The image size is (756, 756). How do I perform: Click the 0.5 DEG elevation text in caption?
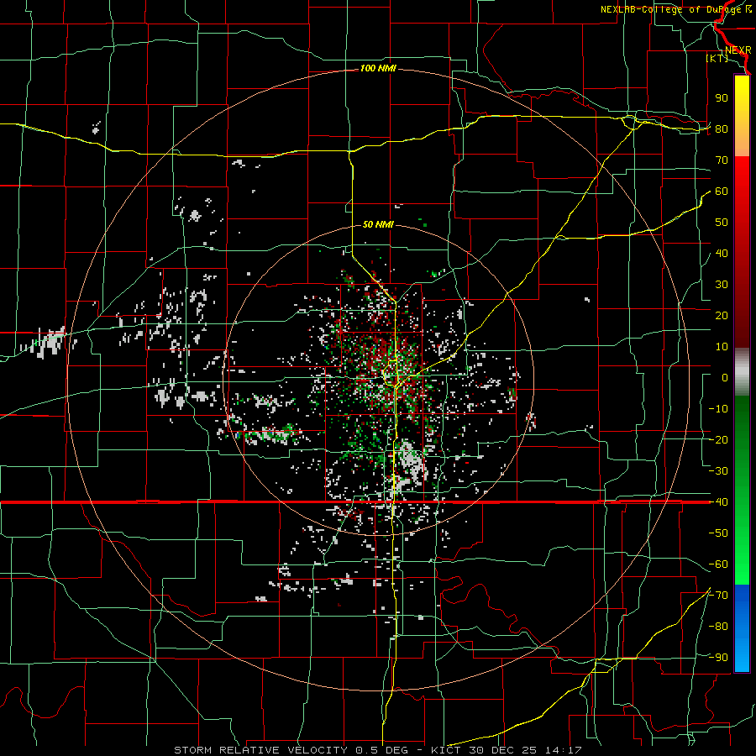click(x=381, y=750)
